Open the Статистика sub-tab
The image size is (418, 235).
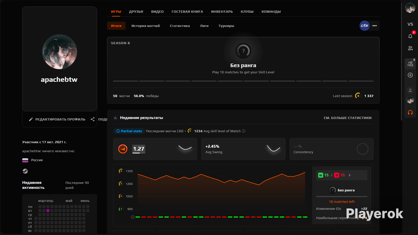(180, 26)
